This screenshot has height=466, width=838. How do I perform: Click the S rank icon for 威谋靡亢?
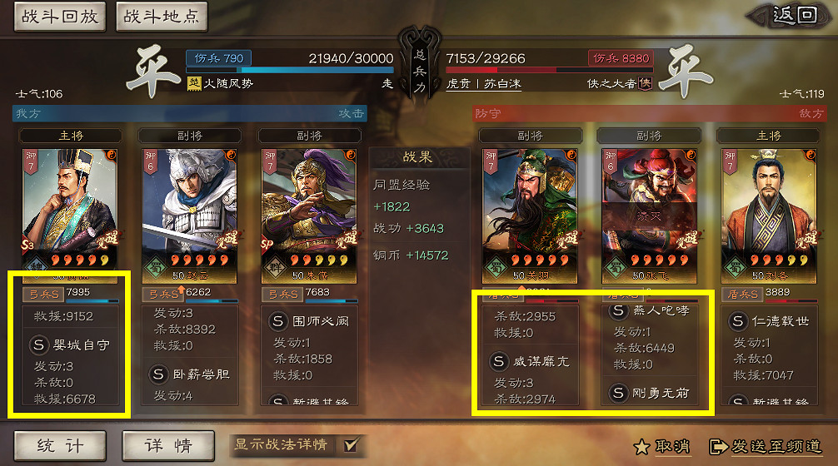coord(498,361)
